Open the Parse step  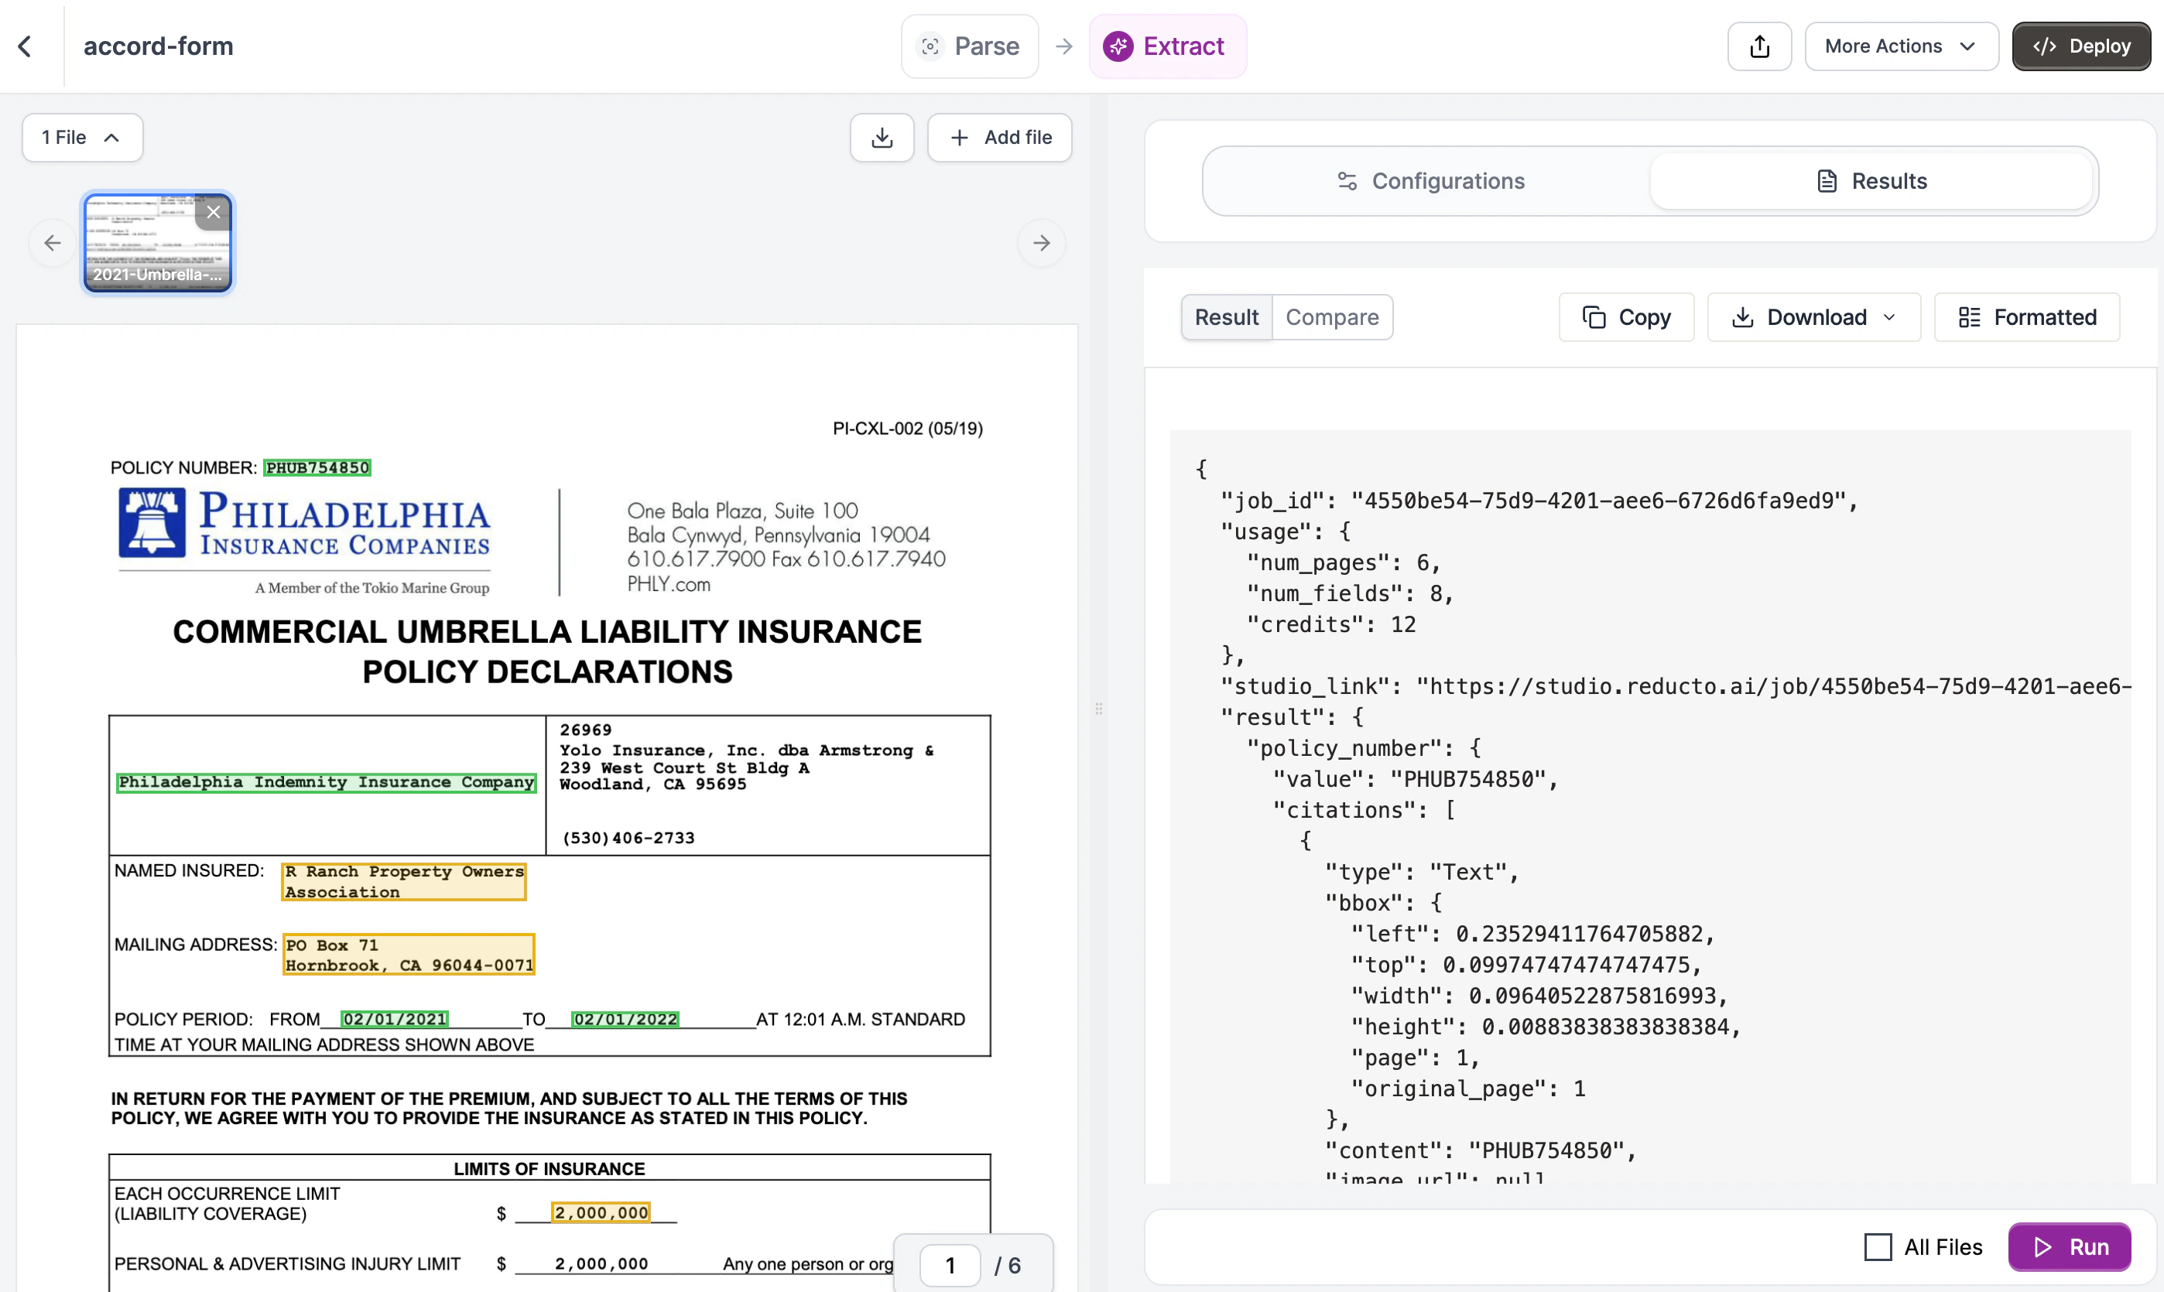pyautogui.click(x=969, y=46)
